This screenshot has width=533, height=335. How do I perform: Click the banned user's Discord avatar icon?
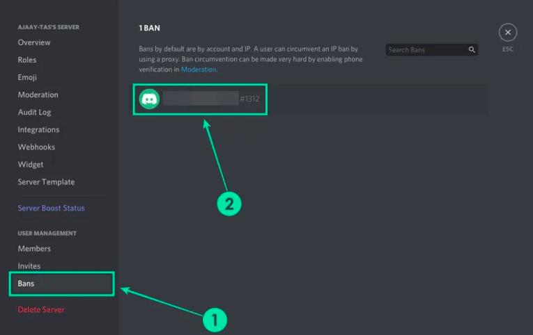[149, 99]
